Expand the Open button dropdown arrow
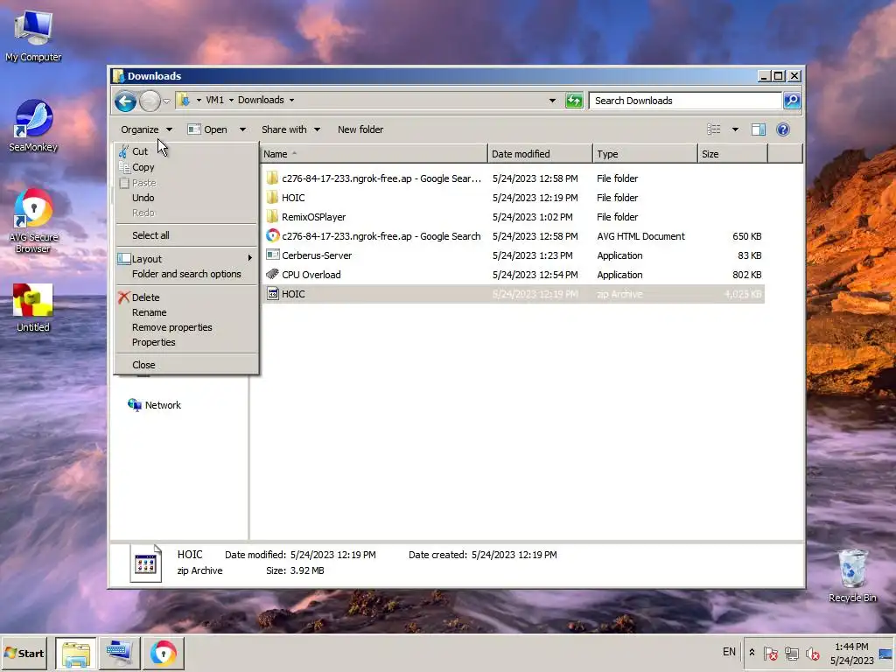The image size is (896, 672). click(x=242, y=129)
